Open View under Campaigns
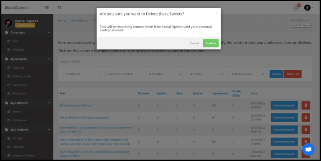The image size is (321, 161). coord(15,41)
